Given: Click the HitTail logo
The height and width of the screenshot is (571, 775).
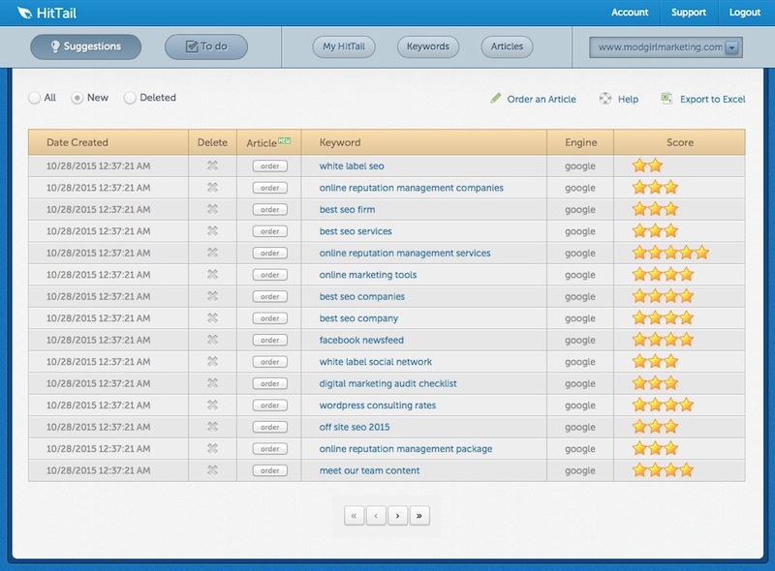Looking at the screenshot, I should (46, 13).
